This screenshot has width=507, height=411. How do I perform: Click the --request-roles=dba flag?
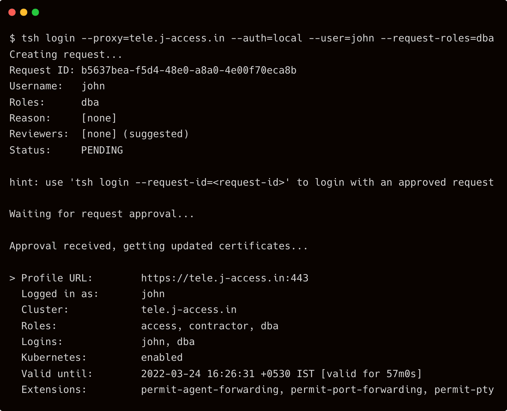tap(437, 38)
